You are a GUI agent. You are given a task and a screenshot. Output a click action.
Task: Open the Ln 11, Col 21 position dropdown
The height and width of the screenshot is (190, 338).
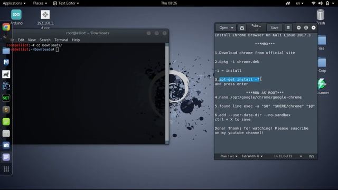coord(288,156)
